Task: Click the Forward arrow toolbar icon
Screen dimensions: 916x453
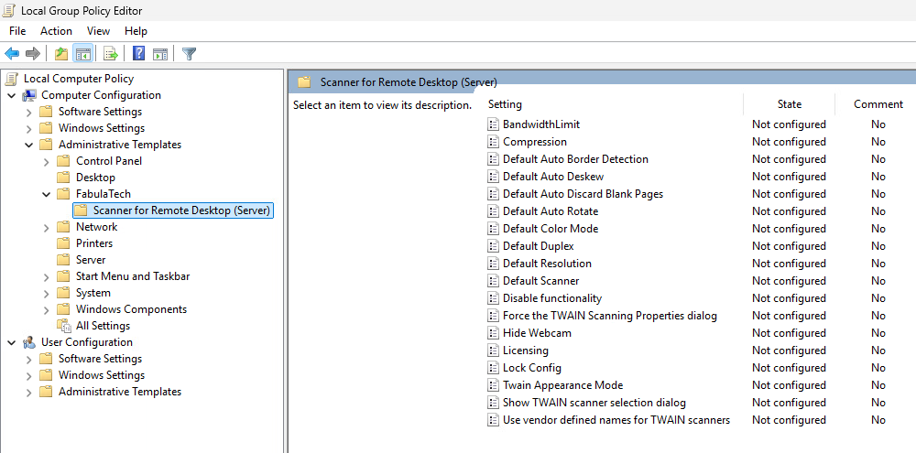Action: coord(33,54)
